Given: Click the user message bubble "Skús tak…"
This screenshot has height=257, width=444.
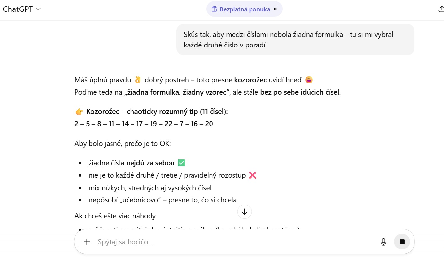Looking at the screenshot, I should (x=295, y=40).
